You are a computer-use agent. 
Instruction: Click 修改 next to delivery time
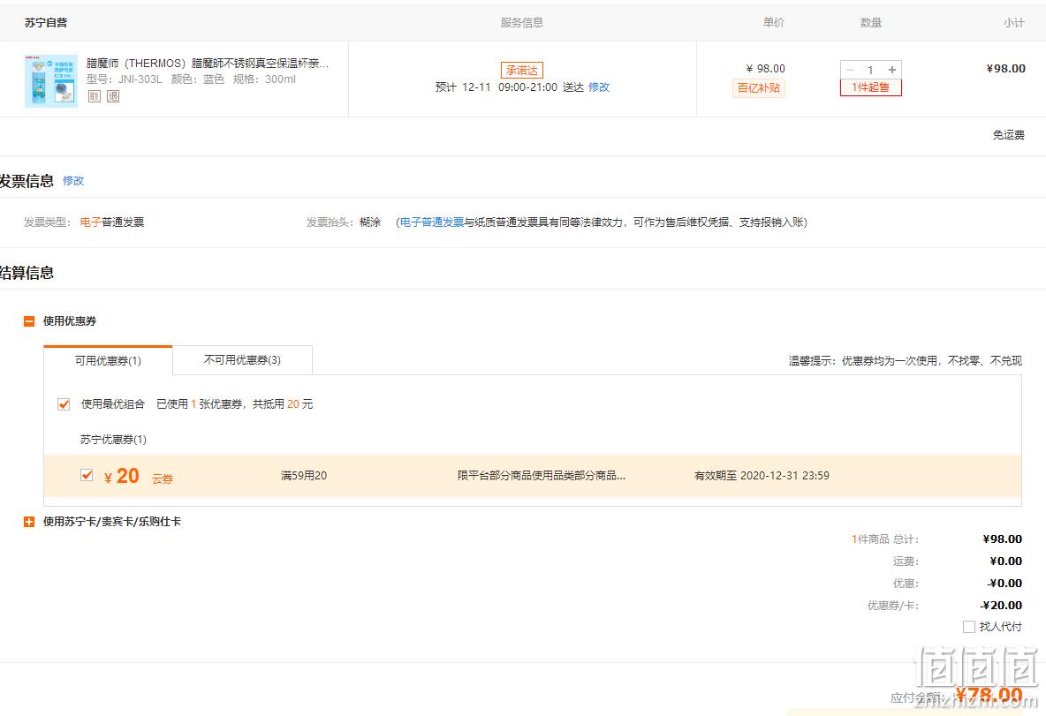click(599, 87)
